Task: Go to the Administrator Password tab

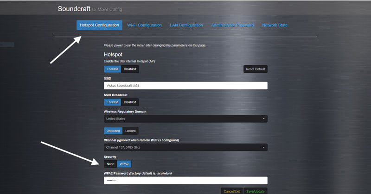Action: tap(232, 25)
